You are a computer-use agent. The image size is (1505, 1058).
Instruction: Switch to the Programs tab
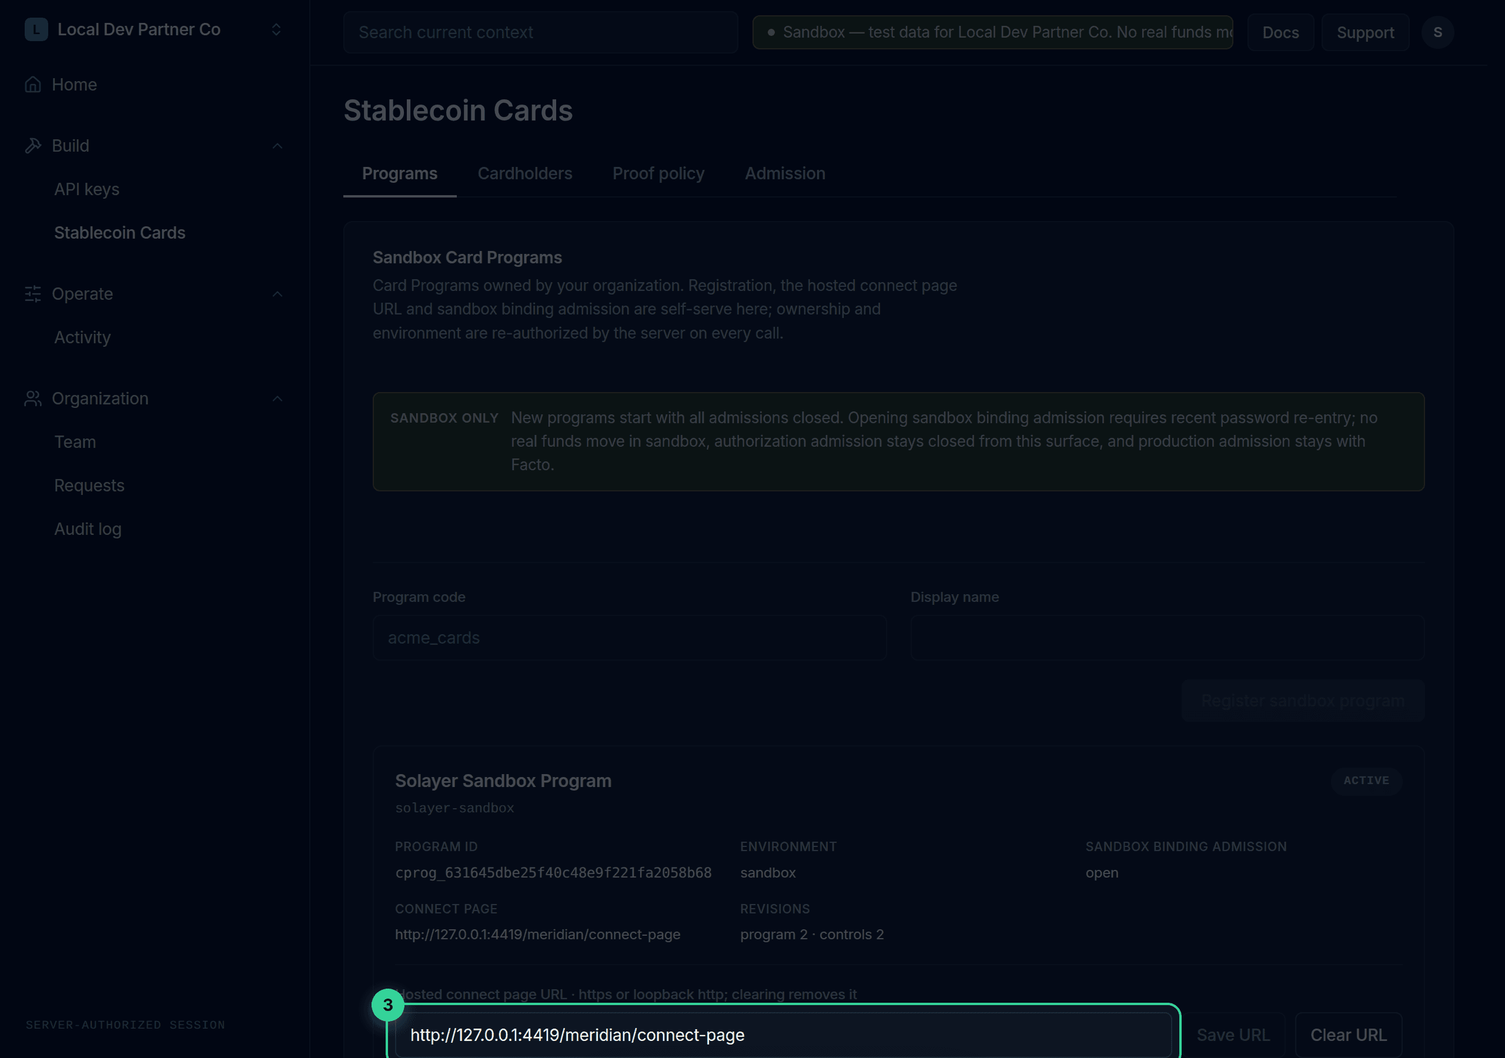pos(400,174)
